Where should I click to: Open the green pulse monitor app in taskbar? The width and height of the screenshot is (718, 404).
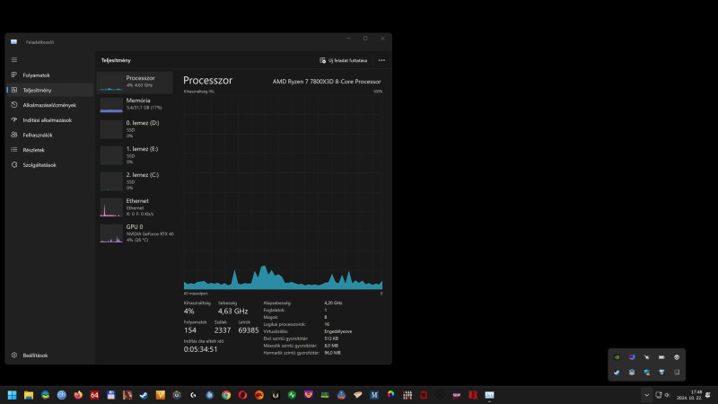click(x=293, y=395)
